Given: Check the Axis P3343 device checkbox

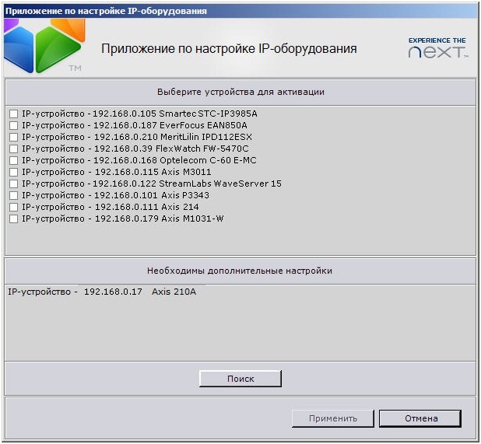Looking at the screenshot, I should point(13,195).
